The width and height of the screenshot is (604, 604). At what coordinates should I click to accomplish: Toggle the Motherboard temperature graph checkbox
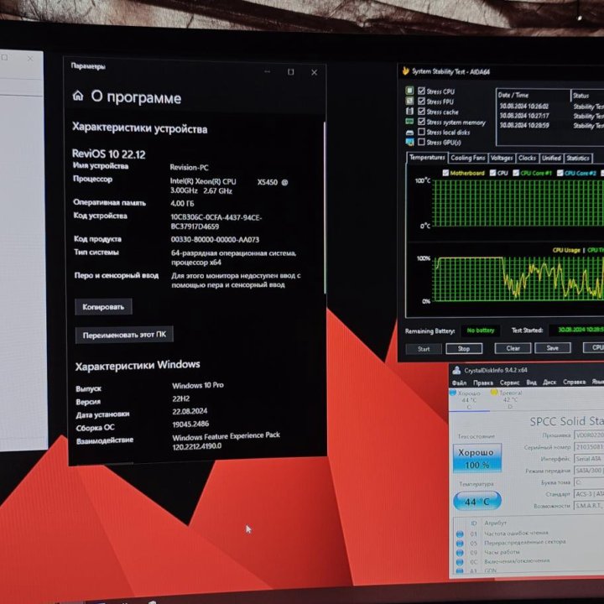click(445, 173)
